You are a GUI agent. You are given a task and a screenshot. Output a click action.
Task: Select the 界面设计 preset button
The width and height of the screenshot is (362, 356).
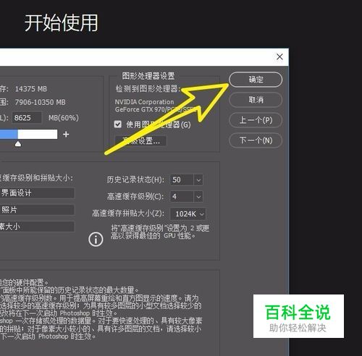pyautogui.click(x=37, y=193)
